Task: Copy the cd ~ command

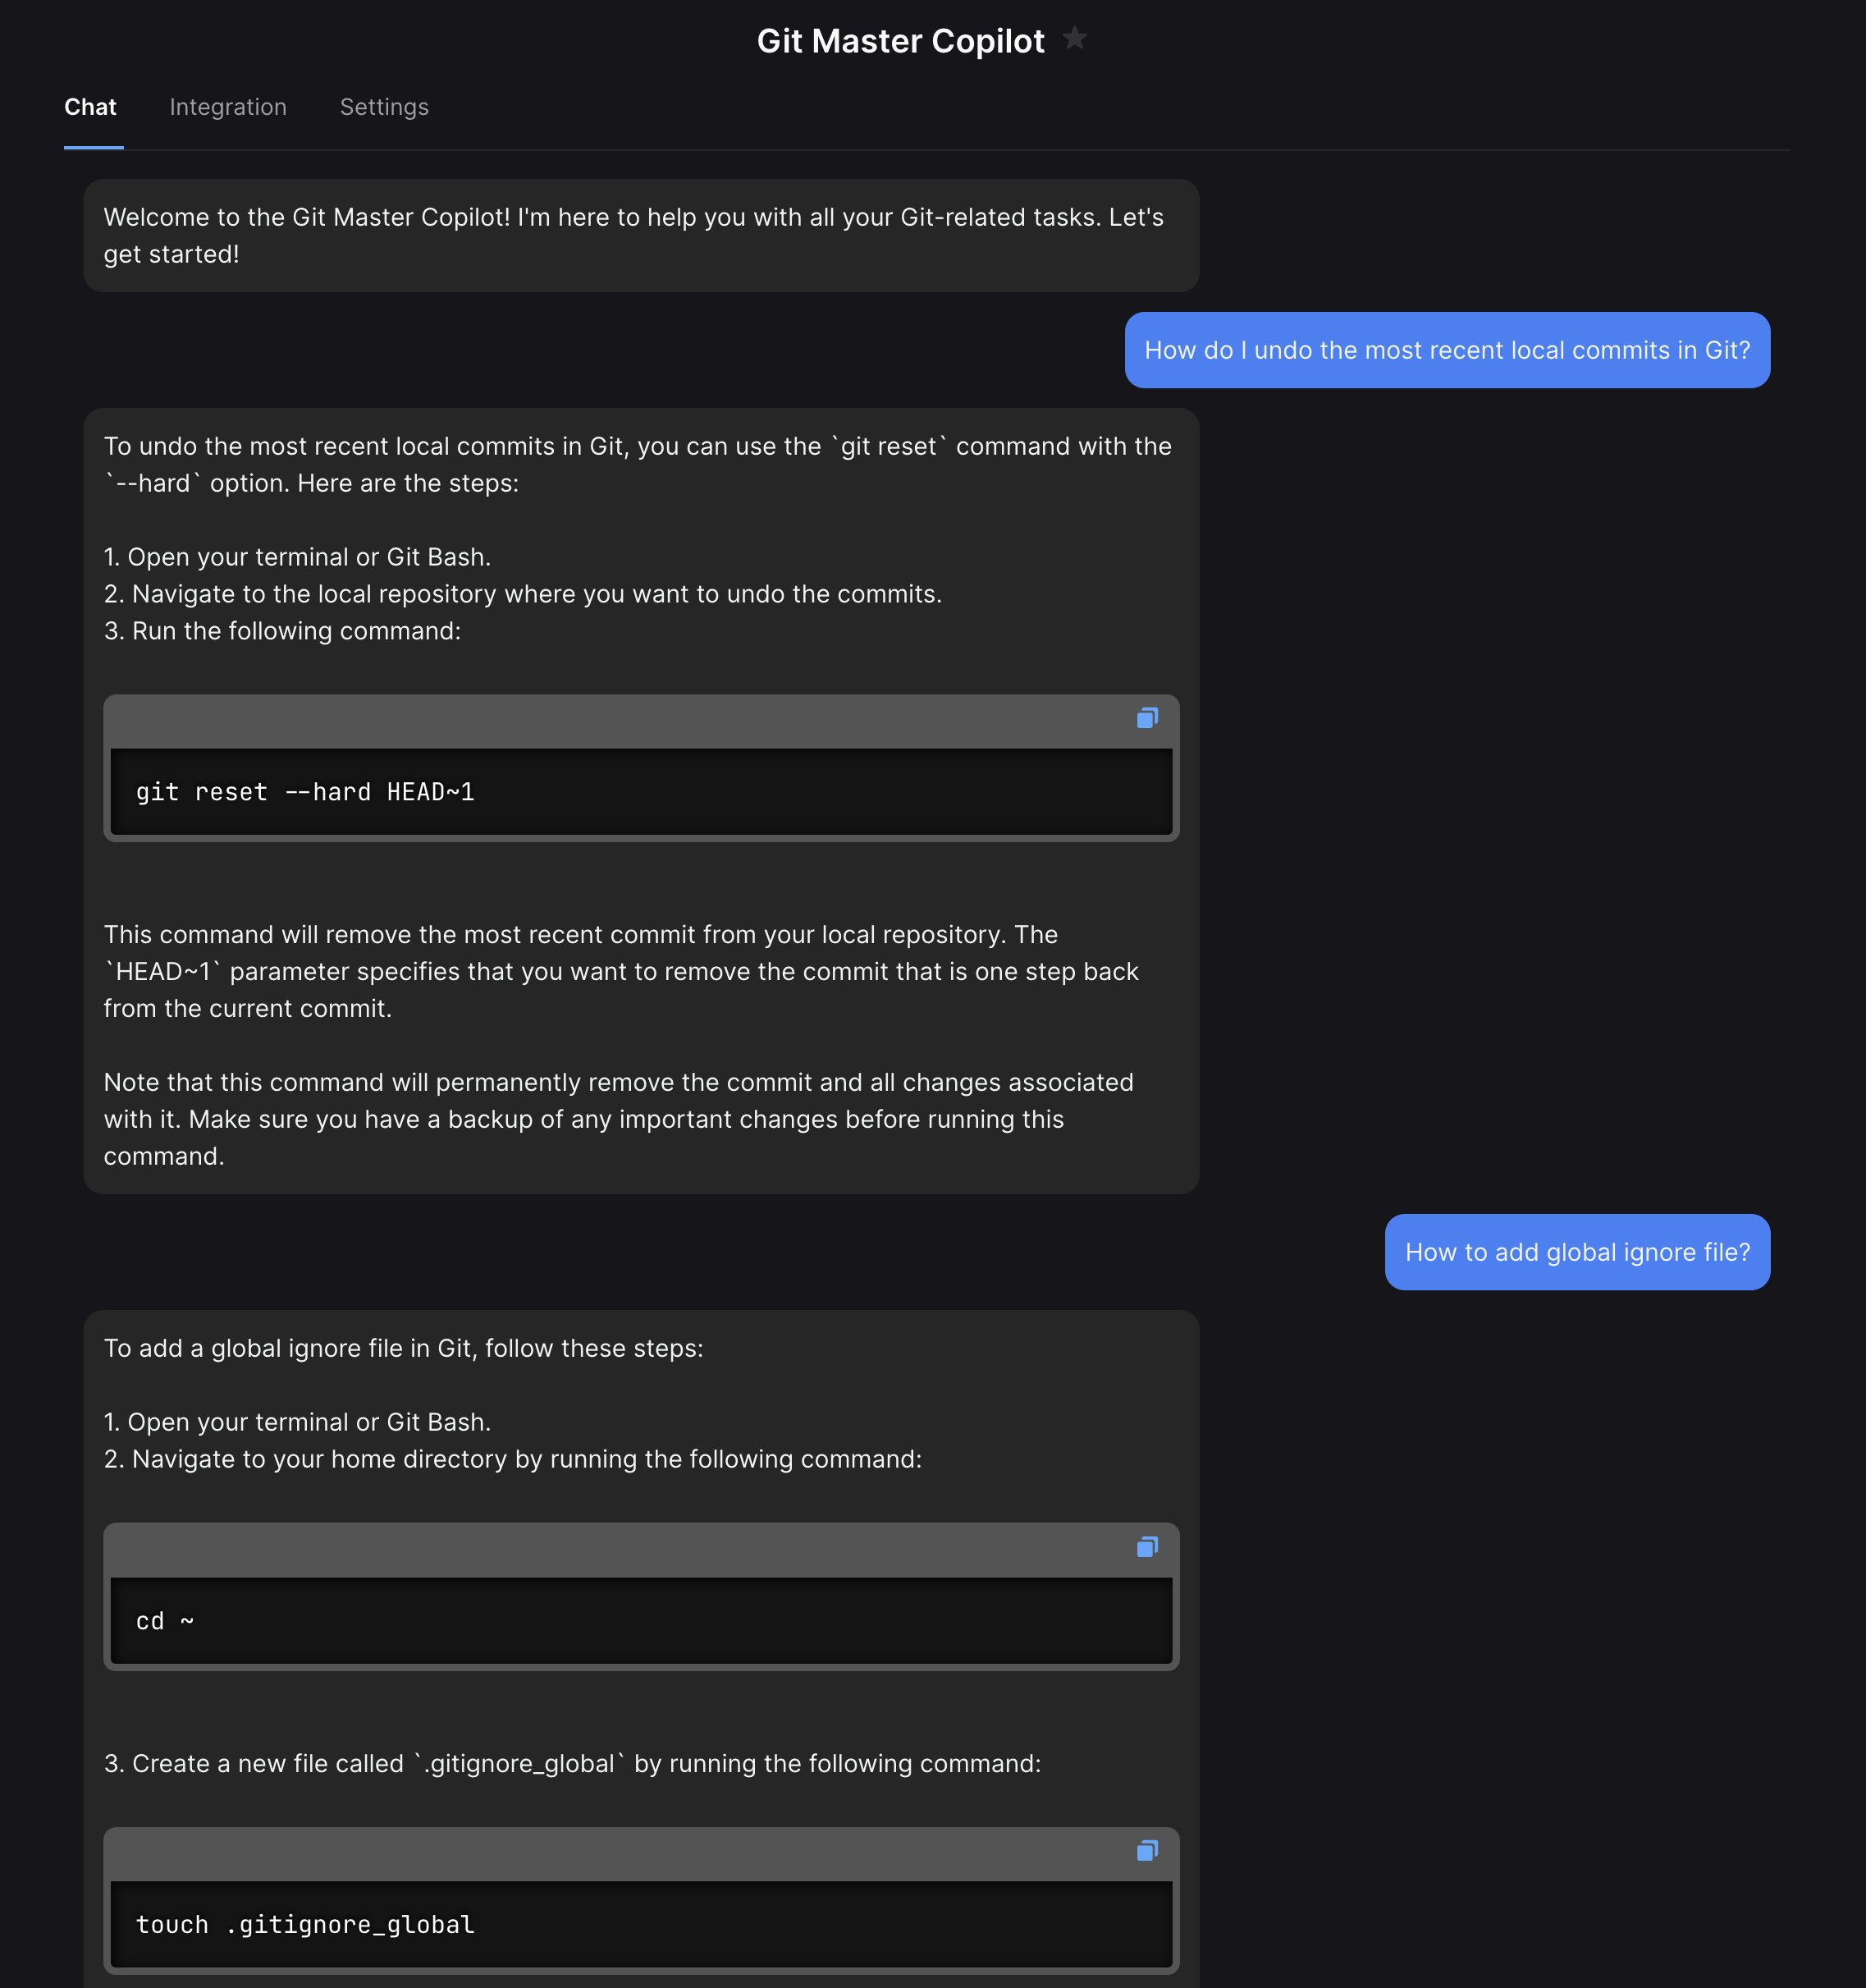Action: pyautogui.click(x=1146, y=1547)
